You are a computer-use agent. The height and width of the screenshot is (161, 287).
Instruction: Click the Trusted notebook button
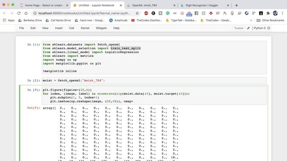click(239, 28)
